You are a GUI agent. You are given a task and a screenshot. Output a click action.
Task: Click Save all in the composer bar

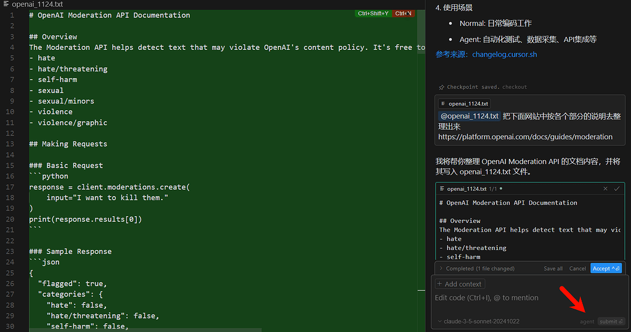tap(553, 269)
